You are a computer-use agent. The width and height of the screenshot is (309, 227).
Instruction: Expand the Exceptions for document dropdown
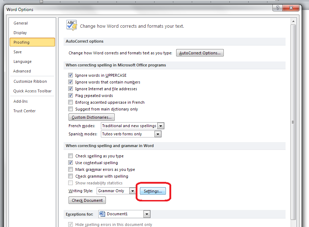tap(147, 214)
